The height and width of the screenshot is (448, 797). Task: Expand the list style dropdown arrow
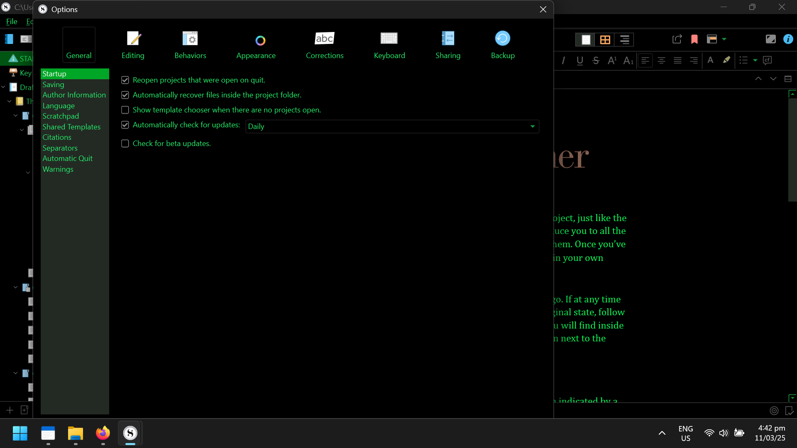[x=755, y=61]
